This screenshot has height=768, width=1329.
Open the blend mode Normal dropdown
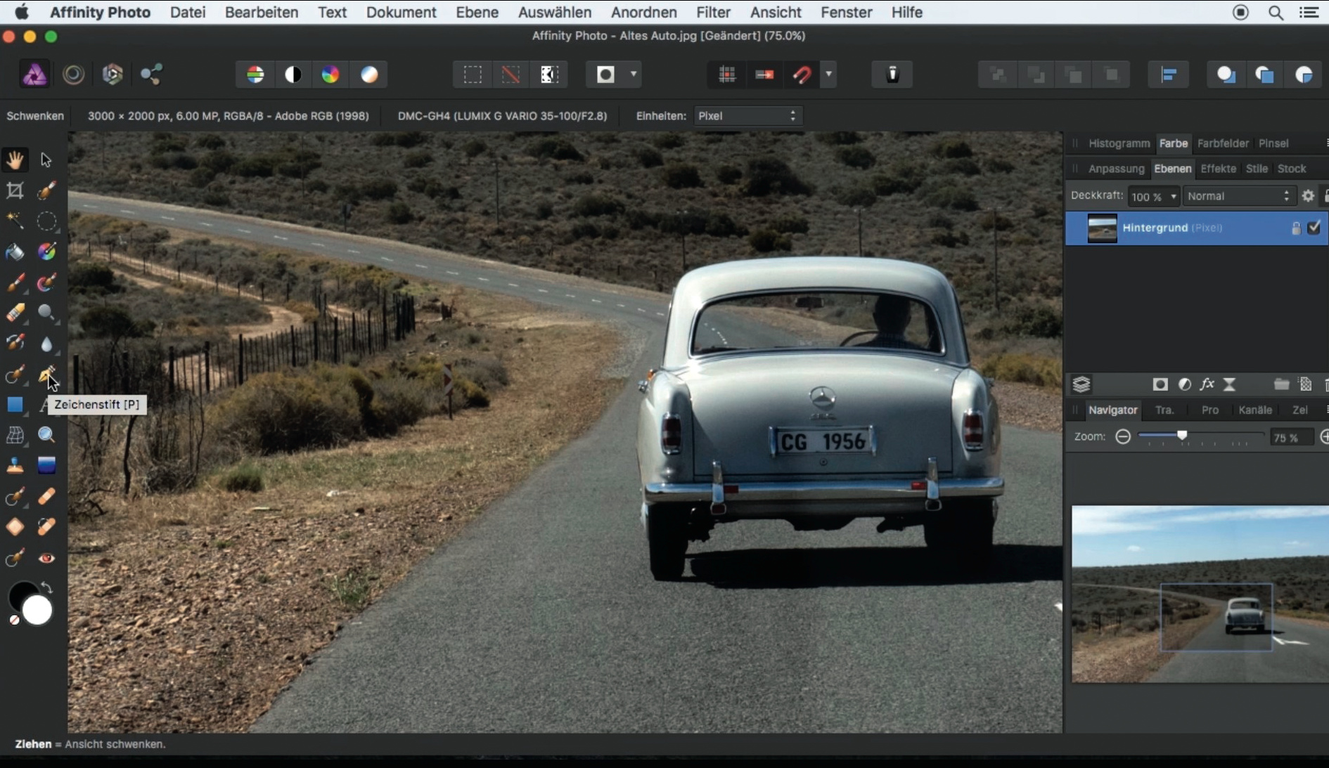[x=1238, y=196]
